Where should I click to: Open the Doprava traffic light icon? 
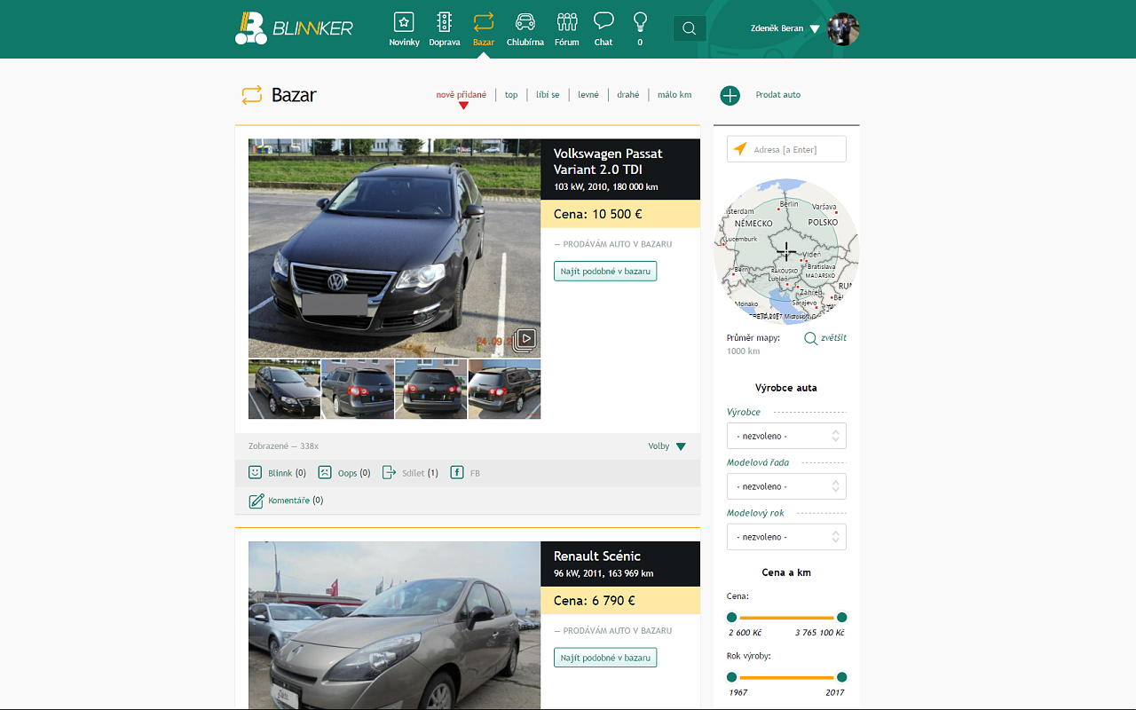(x=444, y=22)
